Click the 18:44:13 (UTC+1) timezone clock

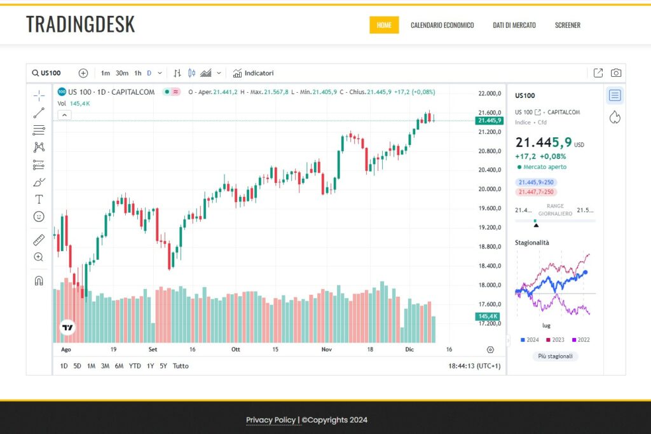(x=474, y=366)
